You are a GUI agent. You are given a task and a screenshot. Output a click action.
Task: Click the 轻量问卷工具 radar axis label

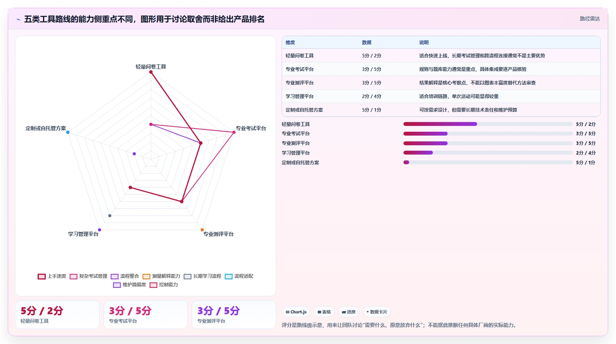(x=151, y=67)
